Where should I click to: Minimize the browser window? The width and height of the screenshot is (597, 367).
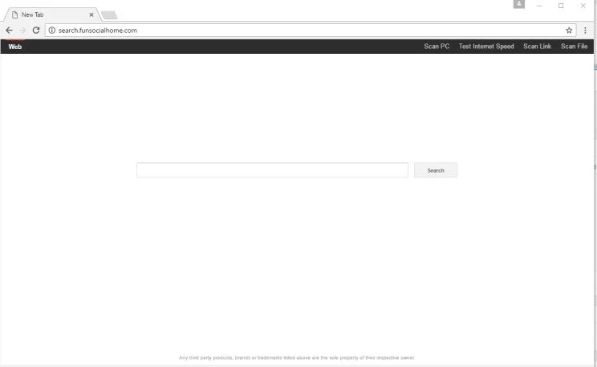click(x=539, y=6)
